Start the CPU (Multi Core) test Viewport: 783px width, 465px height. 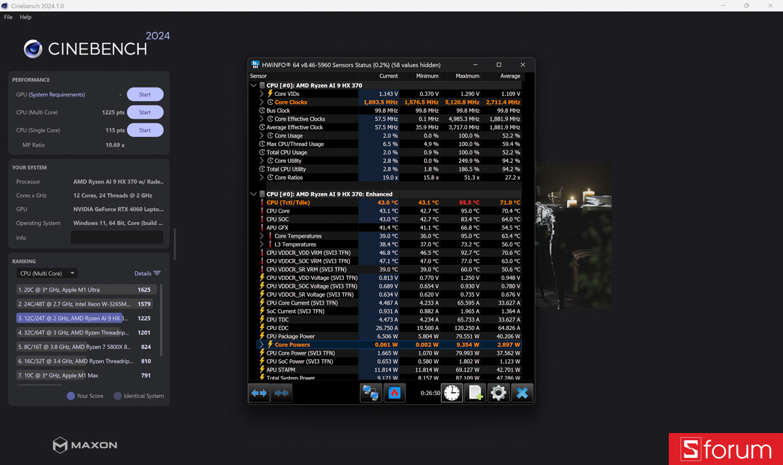coord(145,112)
